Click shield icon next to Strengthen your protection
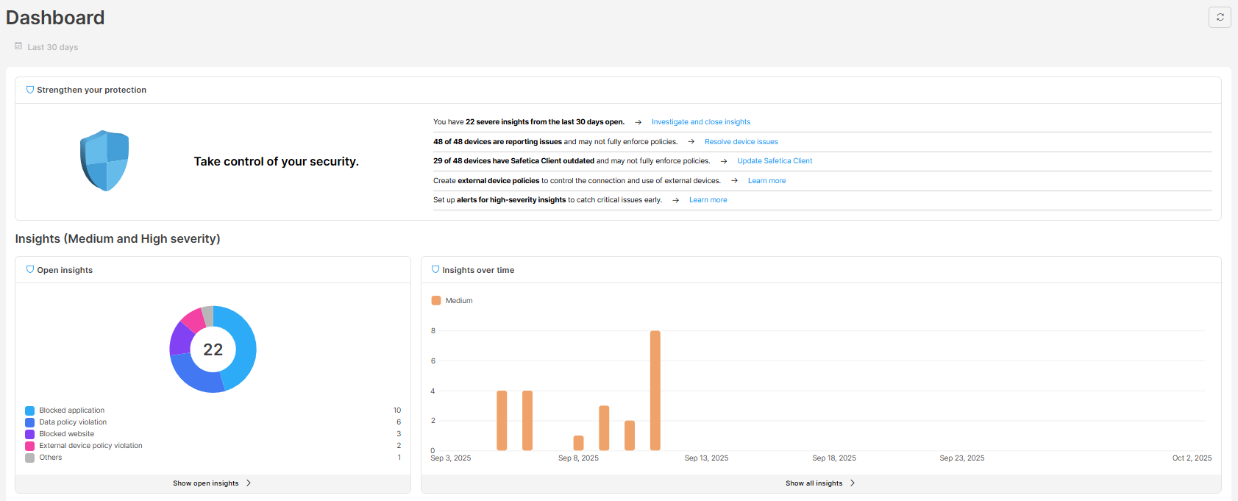Viewport: 1238px width, 501px height. [30, 90]
